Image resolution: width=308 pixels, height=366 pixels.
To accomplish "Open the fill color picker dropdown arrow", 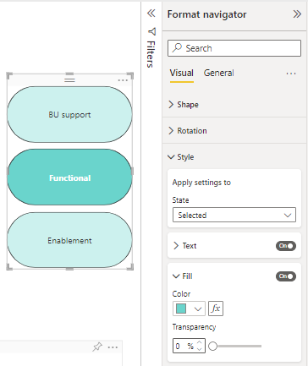I will click(198, 309).
